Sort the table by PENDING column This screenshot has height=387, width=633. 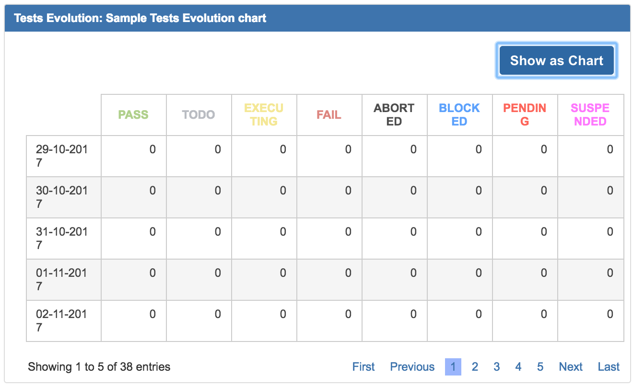click(524, 114)
